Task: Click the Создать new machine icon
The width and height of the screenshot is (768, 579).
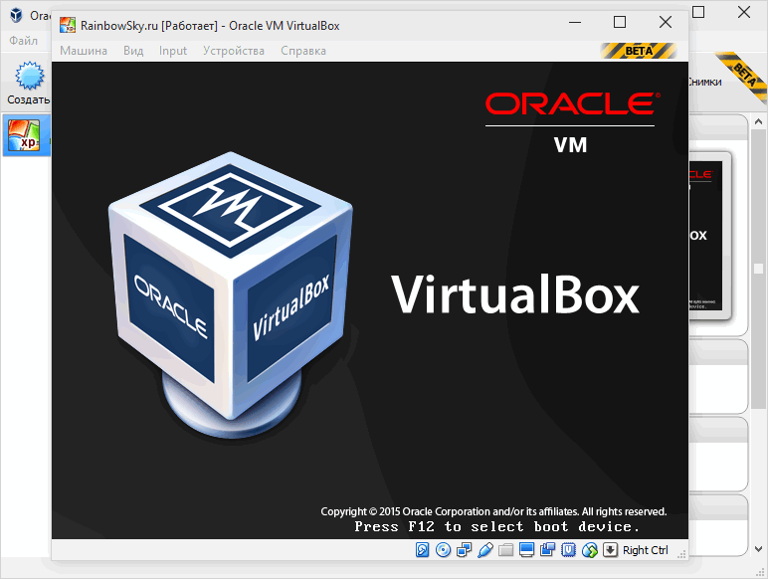Action: point(30,76)
